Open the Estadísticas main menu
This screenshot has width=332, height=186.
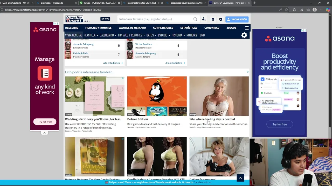click(189, 28)
